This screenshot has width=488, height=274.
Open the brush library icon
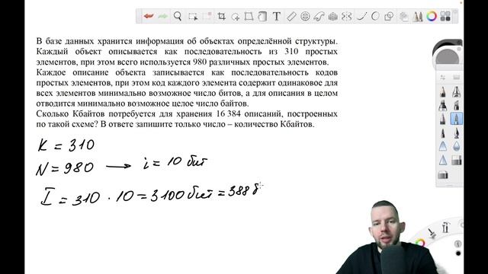point(456,78)
